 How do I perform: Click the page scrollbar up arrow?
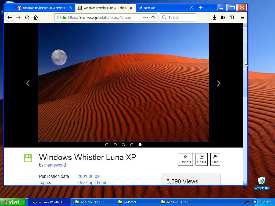pyautogui.click(x=245, y=25)
